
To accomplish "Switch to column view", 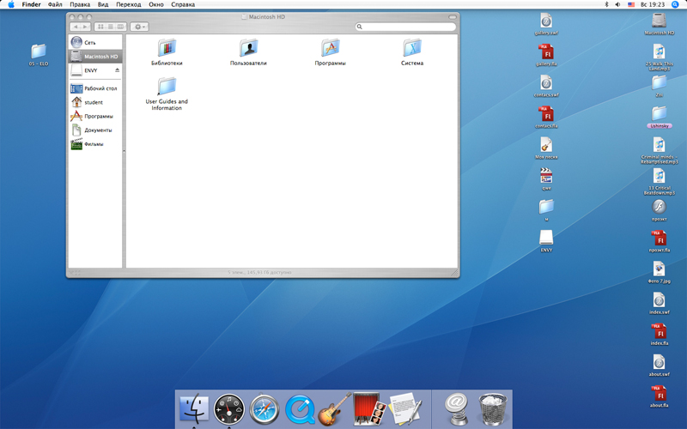I will coord(120,27).
